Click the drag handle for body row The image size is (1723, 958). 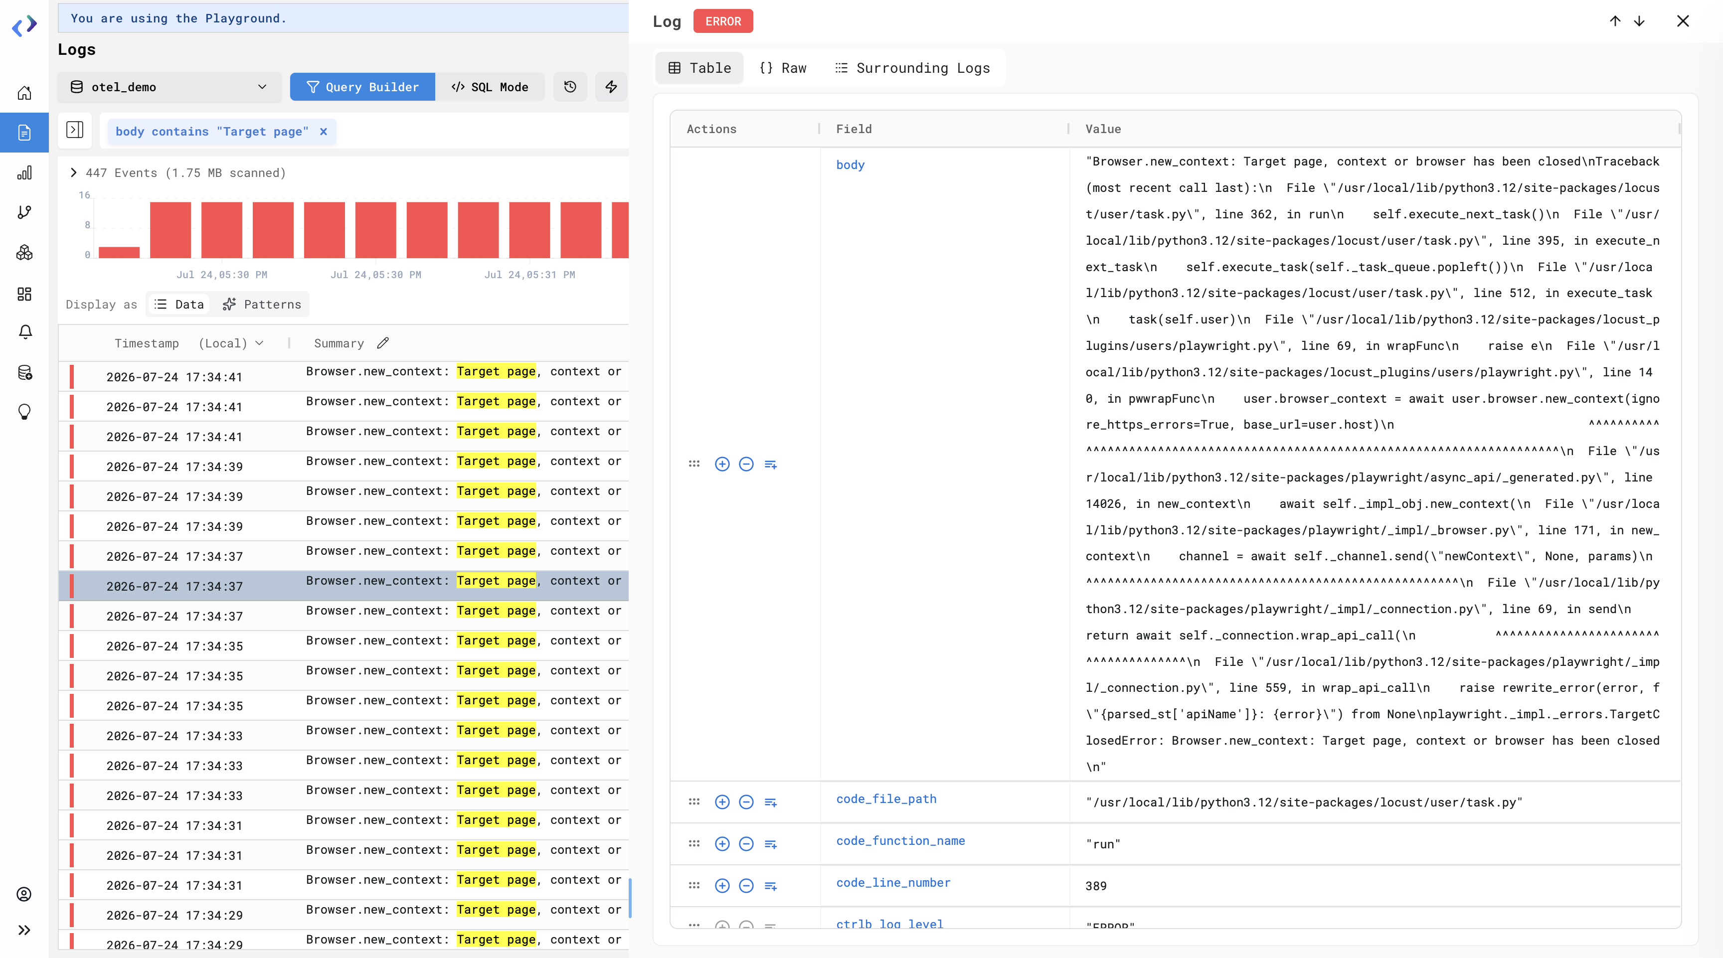coord(694,464)
